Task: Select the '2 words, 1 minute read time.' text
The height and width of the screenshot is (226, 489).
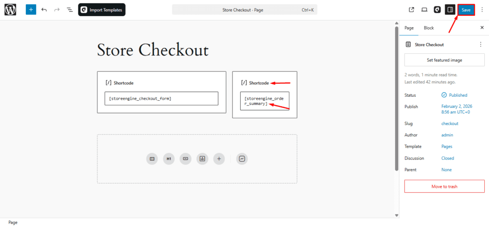Action: click(431, 75)
